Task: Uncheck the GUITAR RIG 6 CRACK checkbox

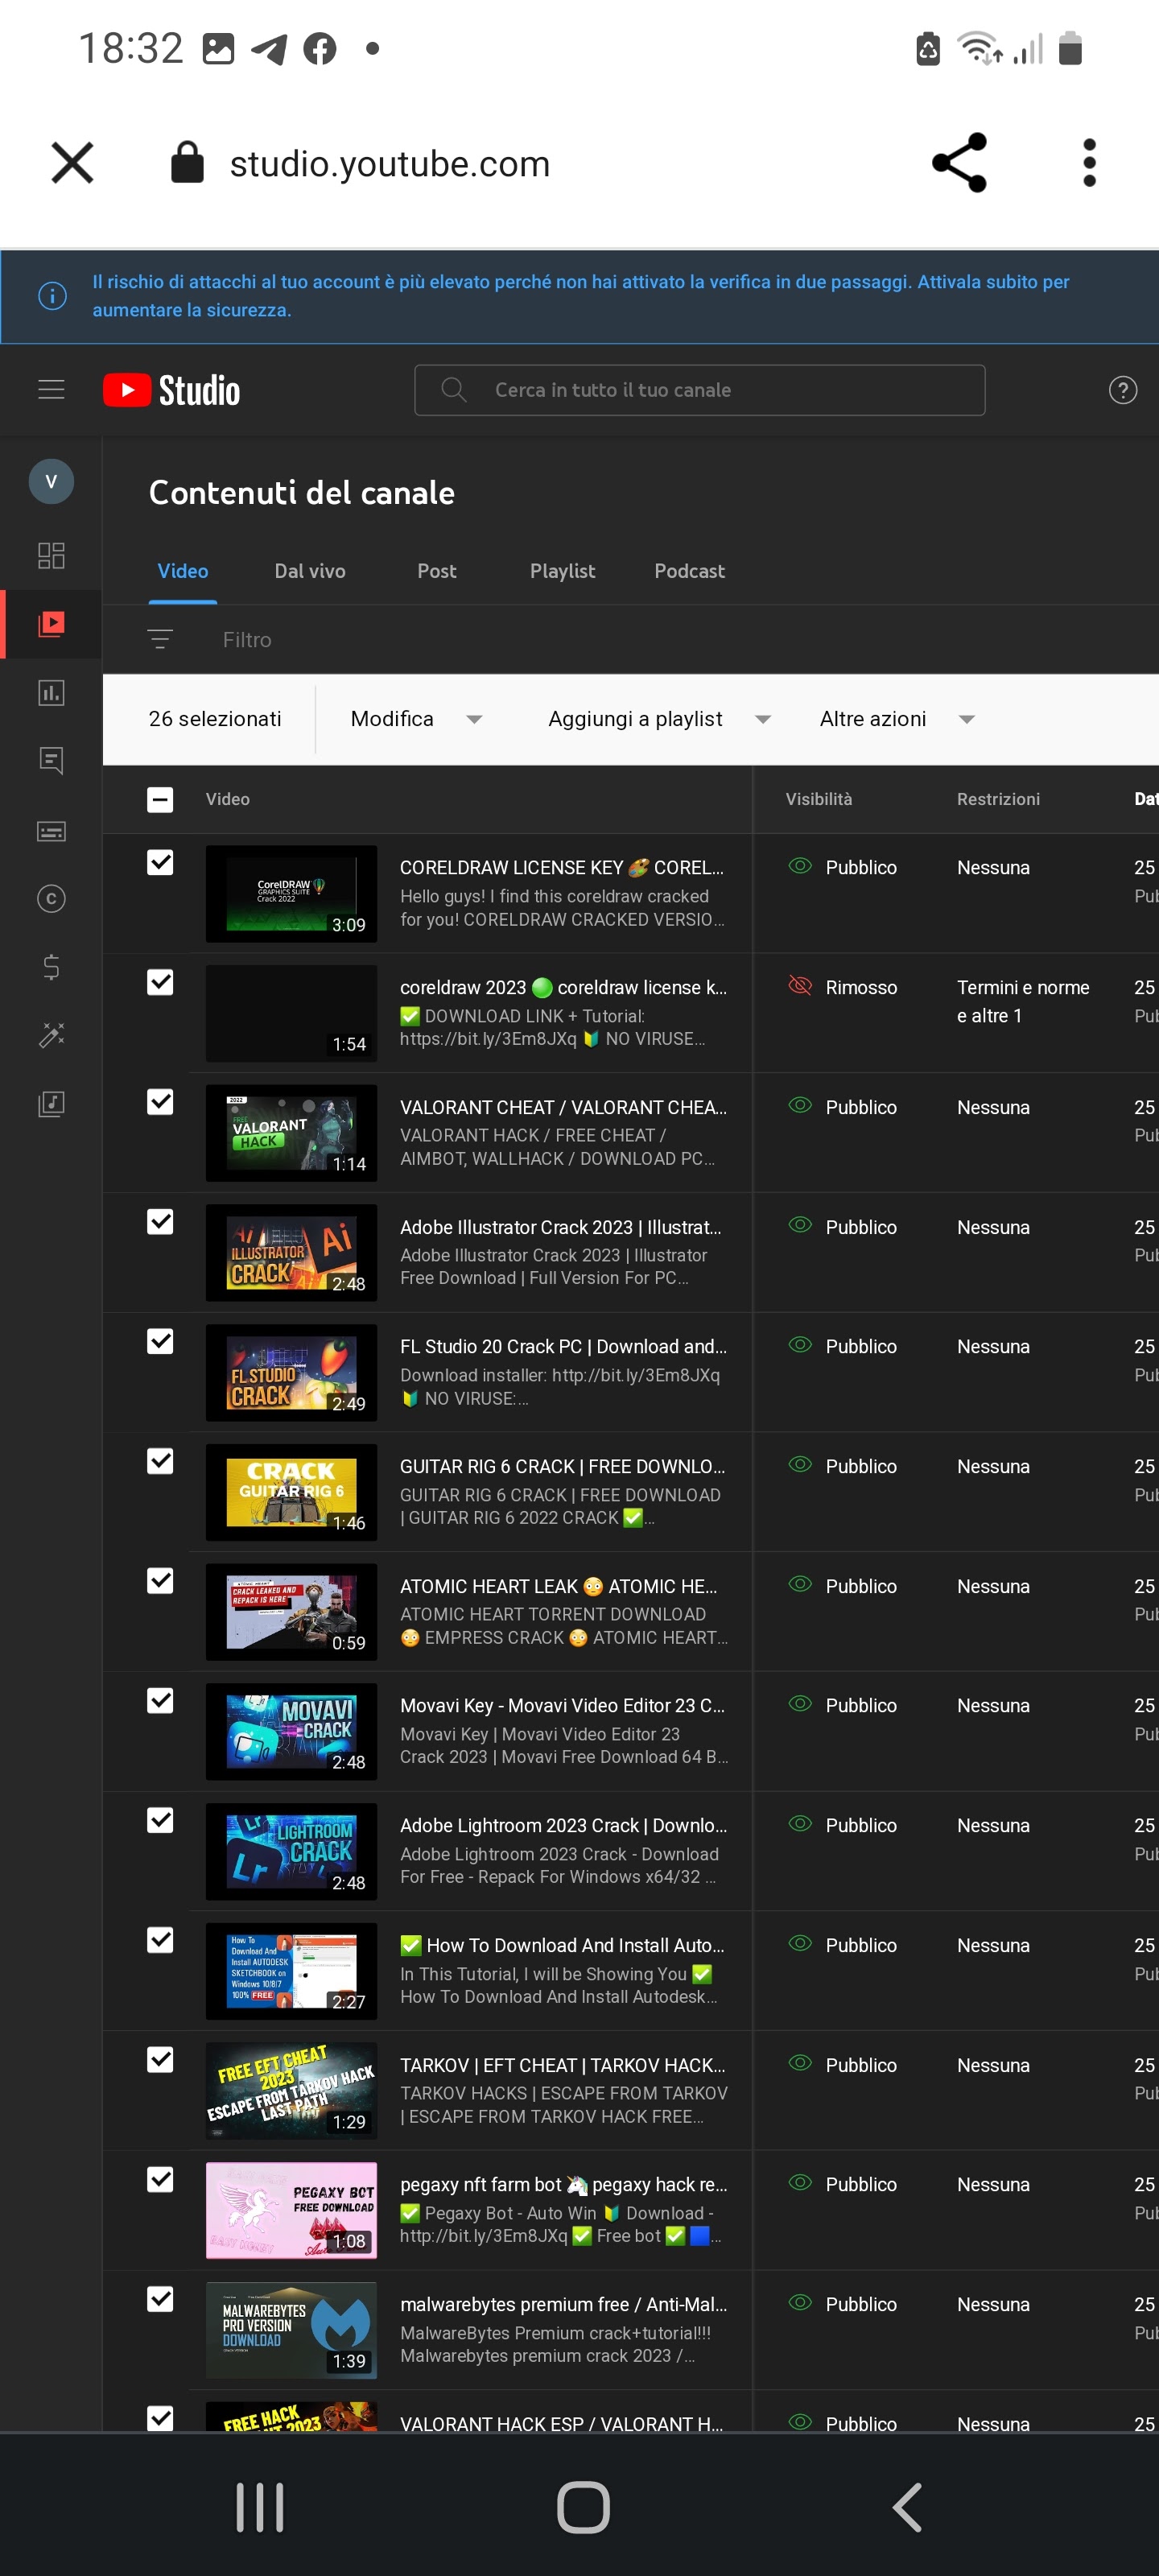Action: click(160, 1461)
